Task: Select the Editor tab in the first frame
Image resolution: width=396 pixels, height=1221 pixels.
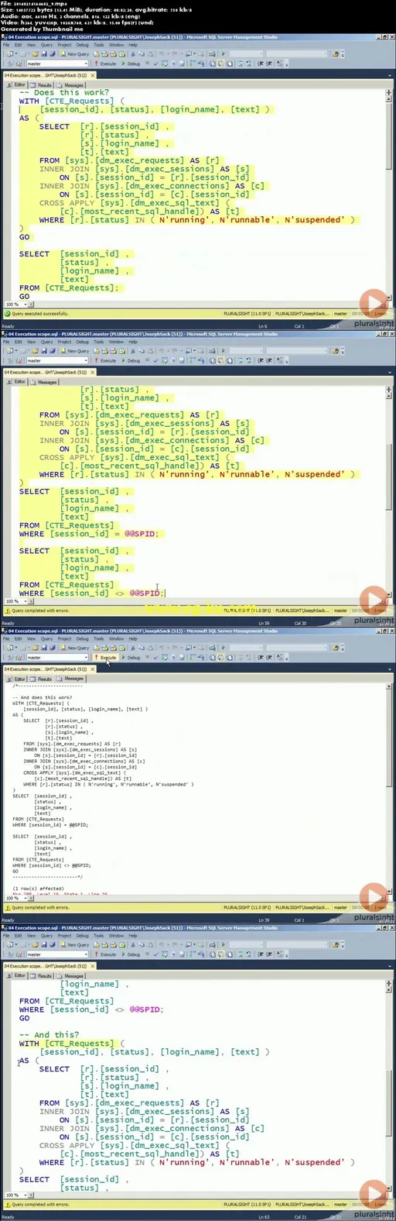Action: click(x=17, y=84)
